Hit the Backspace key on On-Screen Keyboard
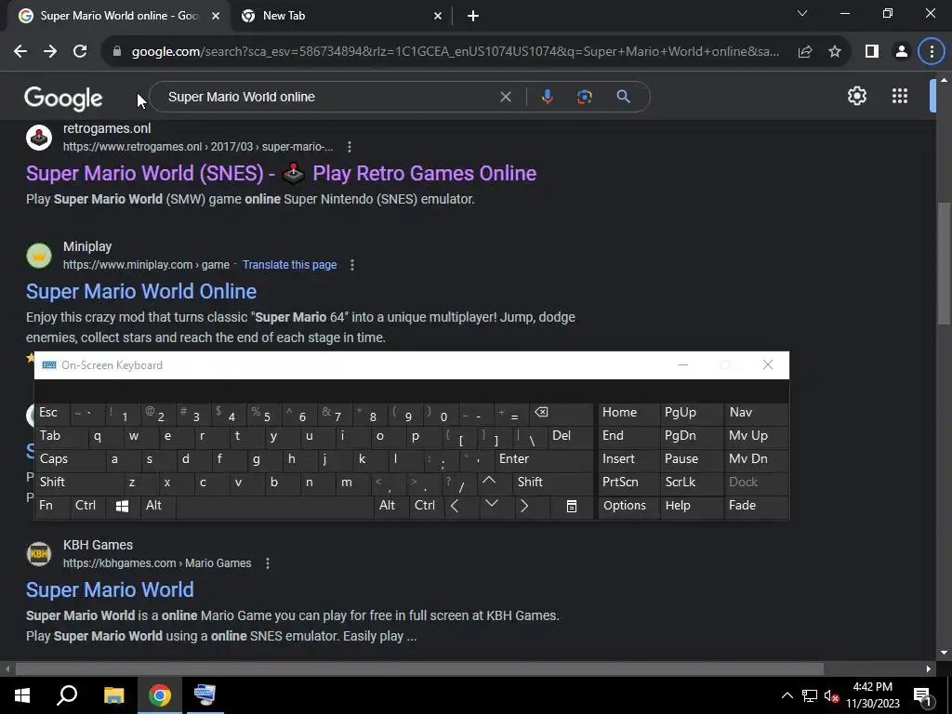This screenshot has width=952, height=714. 561,414
